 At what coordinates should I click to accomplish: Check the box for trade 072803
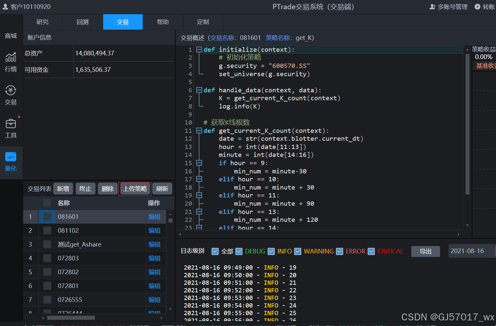click(47, 258)
